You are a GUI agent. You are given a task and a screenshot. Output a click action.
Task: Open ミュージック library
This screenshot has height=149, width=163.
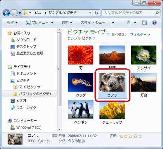click(x=26, y=107)
